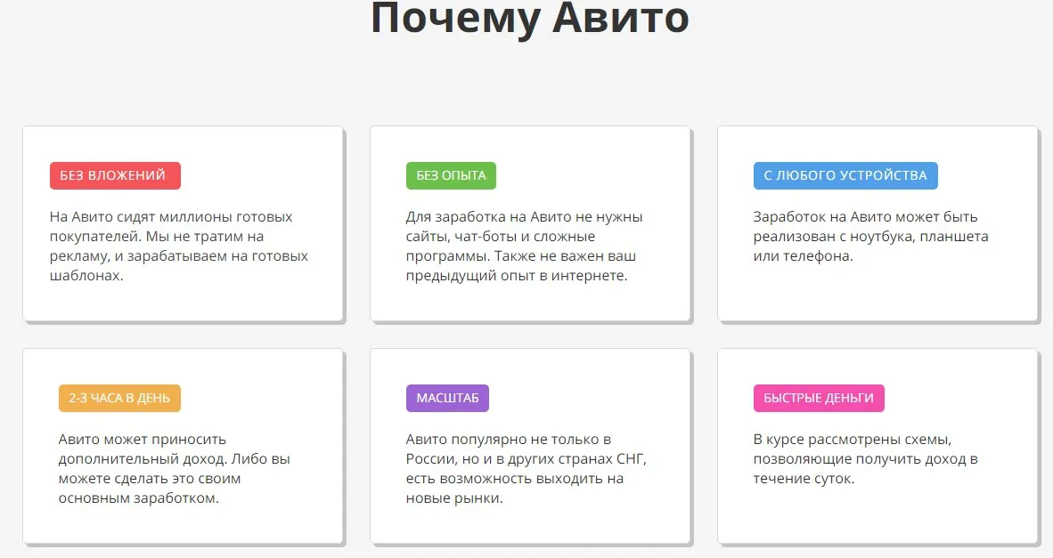
Task: Select the pink БЫСТРЫЕ ДЕНЬГИ badge
Action: pyautogui.click(x=818, y=398)
